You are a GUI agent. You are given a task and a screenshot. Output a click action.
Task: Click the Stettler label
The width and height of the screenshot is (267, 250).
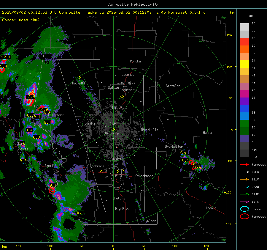click(173, 86)
